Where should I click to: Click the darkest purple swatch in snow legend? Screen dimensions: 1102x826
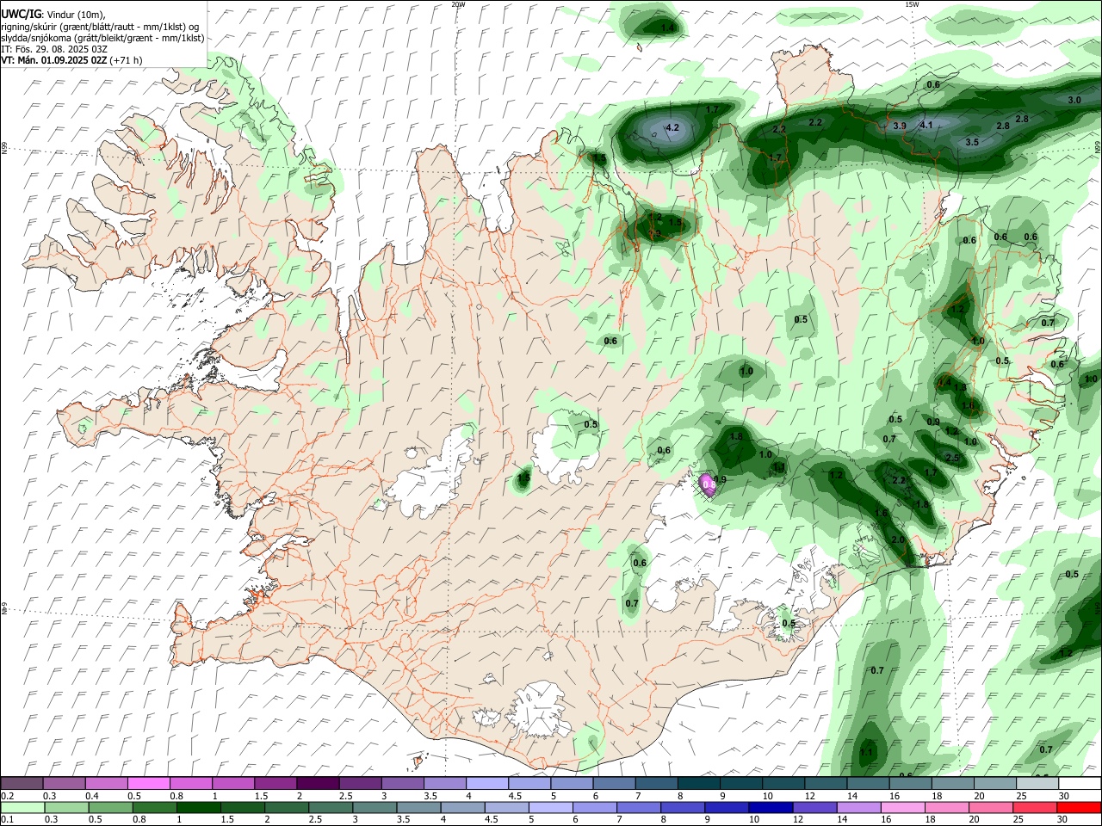tap(317, 784)
